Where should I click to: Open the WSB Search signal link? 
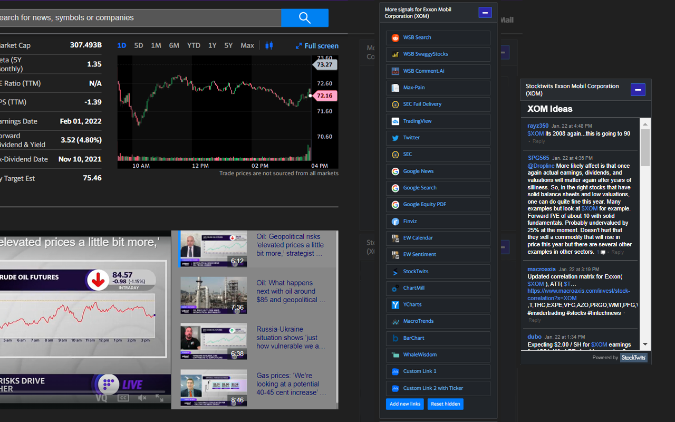[438, 37]
